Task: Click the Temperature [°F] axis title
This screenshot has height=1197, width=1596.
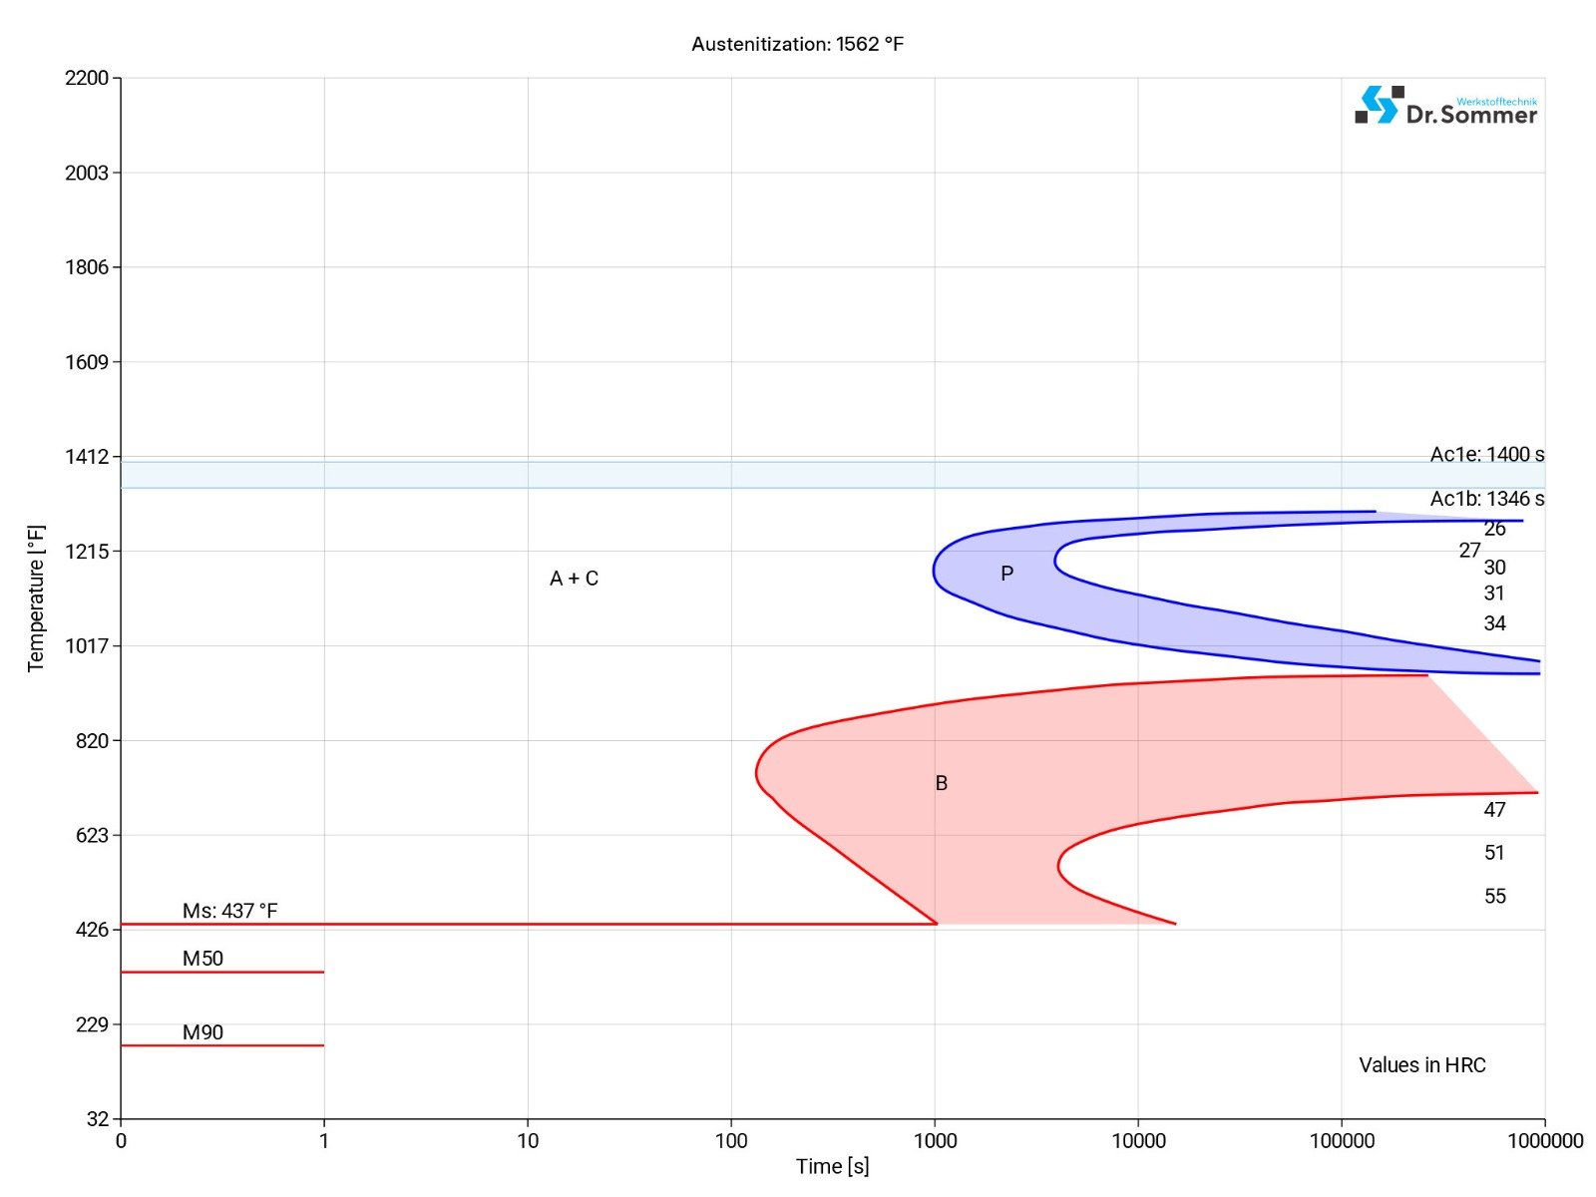Action: 36,598
